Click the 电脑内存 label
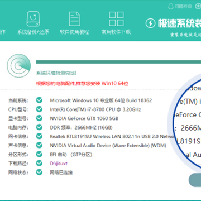Viewport: 201px width, 201px height. coord(18,128)
